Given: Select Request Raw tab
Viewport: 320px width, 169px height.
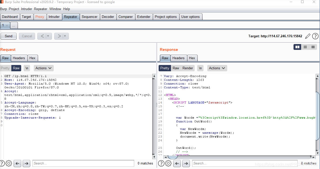Looking at the screenshot, I should point(5,58).
